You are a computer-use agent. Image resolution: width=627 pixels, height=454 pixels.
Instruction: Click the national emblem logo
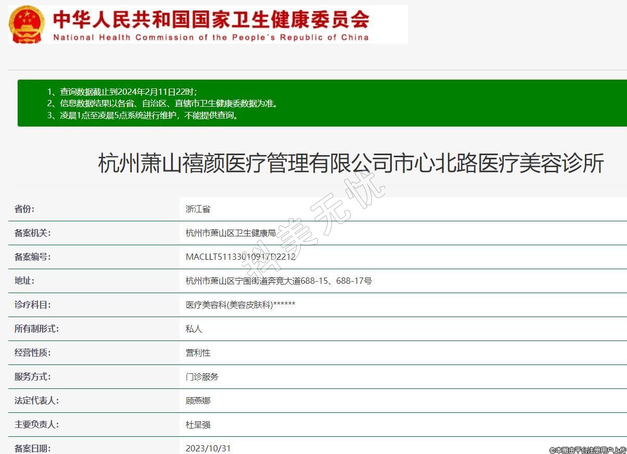pyautogui.click(x=28, y=24)
